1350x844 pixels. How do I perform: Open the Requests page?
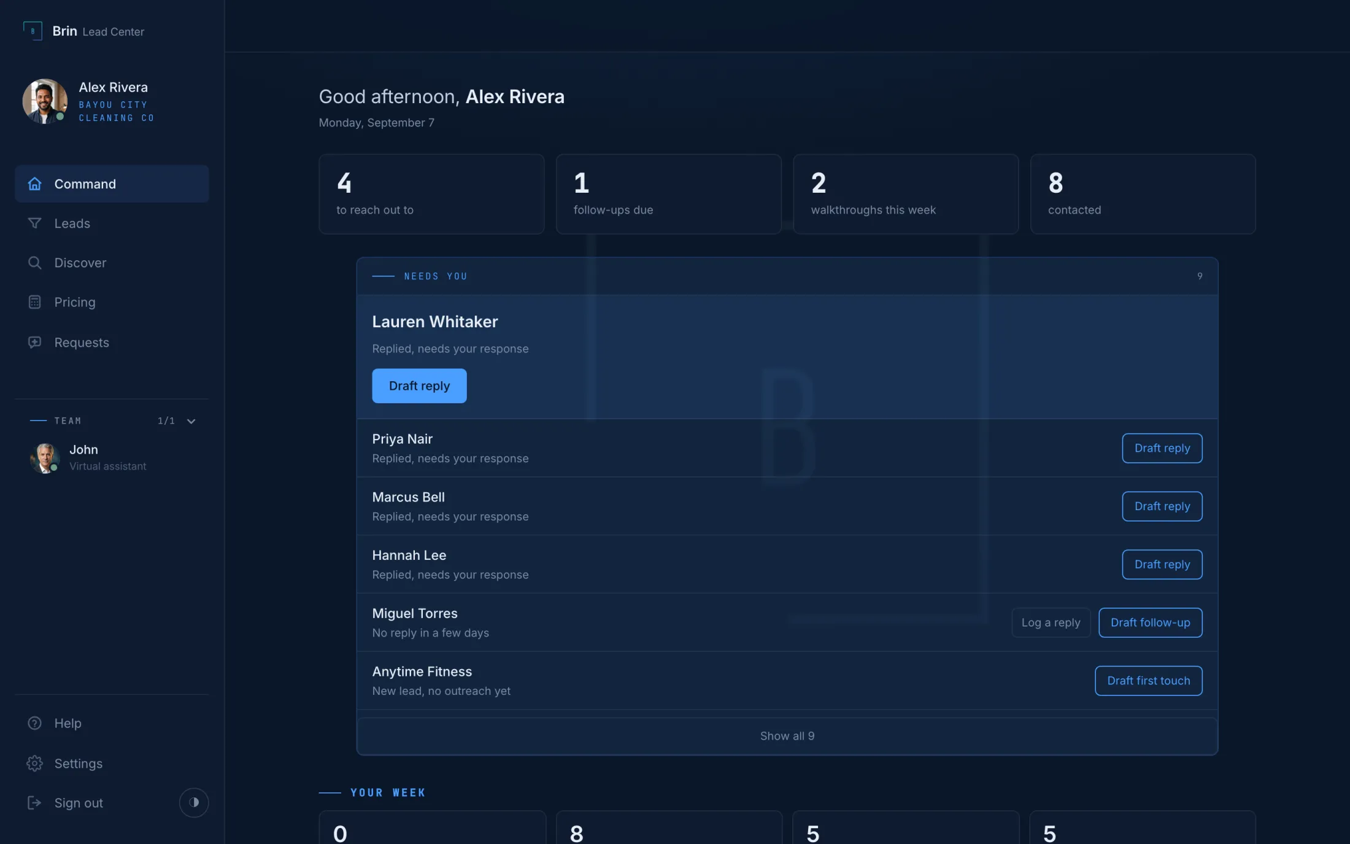[112, 342]
